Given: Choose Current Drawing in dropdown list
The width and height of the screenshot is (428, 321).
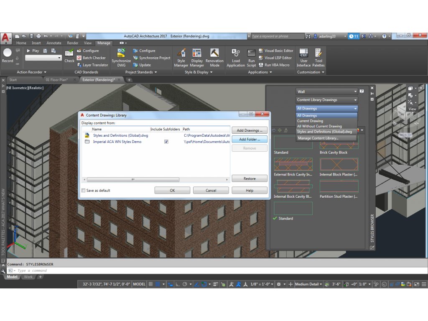Looking at the screenshot, I should (x=326, y=121).
